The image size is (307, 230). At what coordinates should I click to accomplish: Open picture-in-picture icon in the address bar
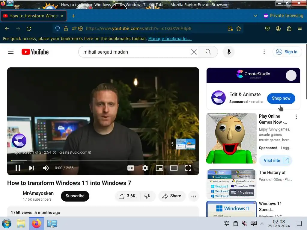point(230,28)
